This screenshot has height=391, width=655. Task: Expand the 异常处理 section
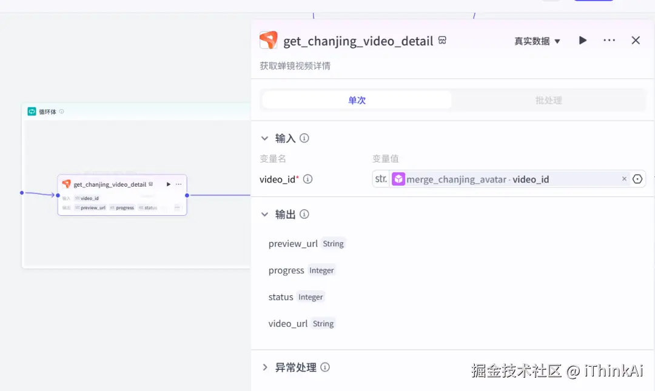[x=264, y=367]
